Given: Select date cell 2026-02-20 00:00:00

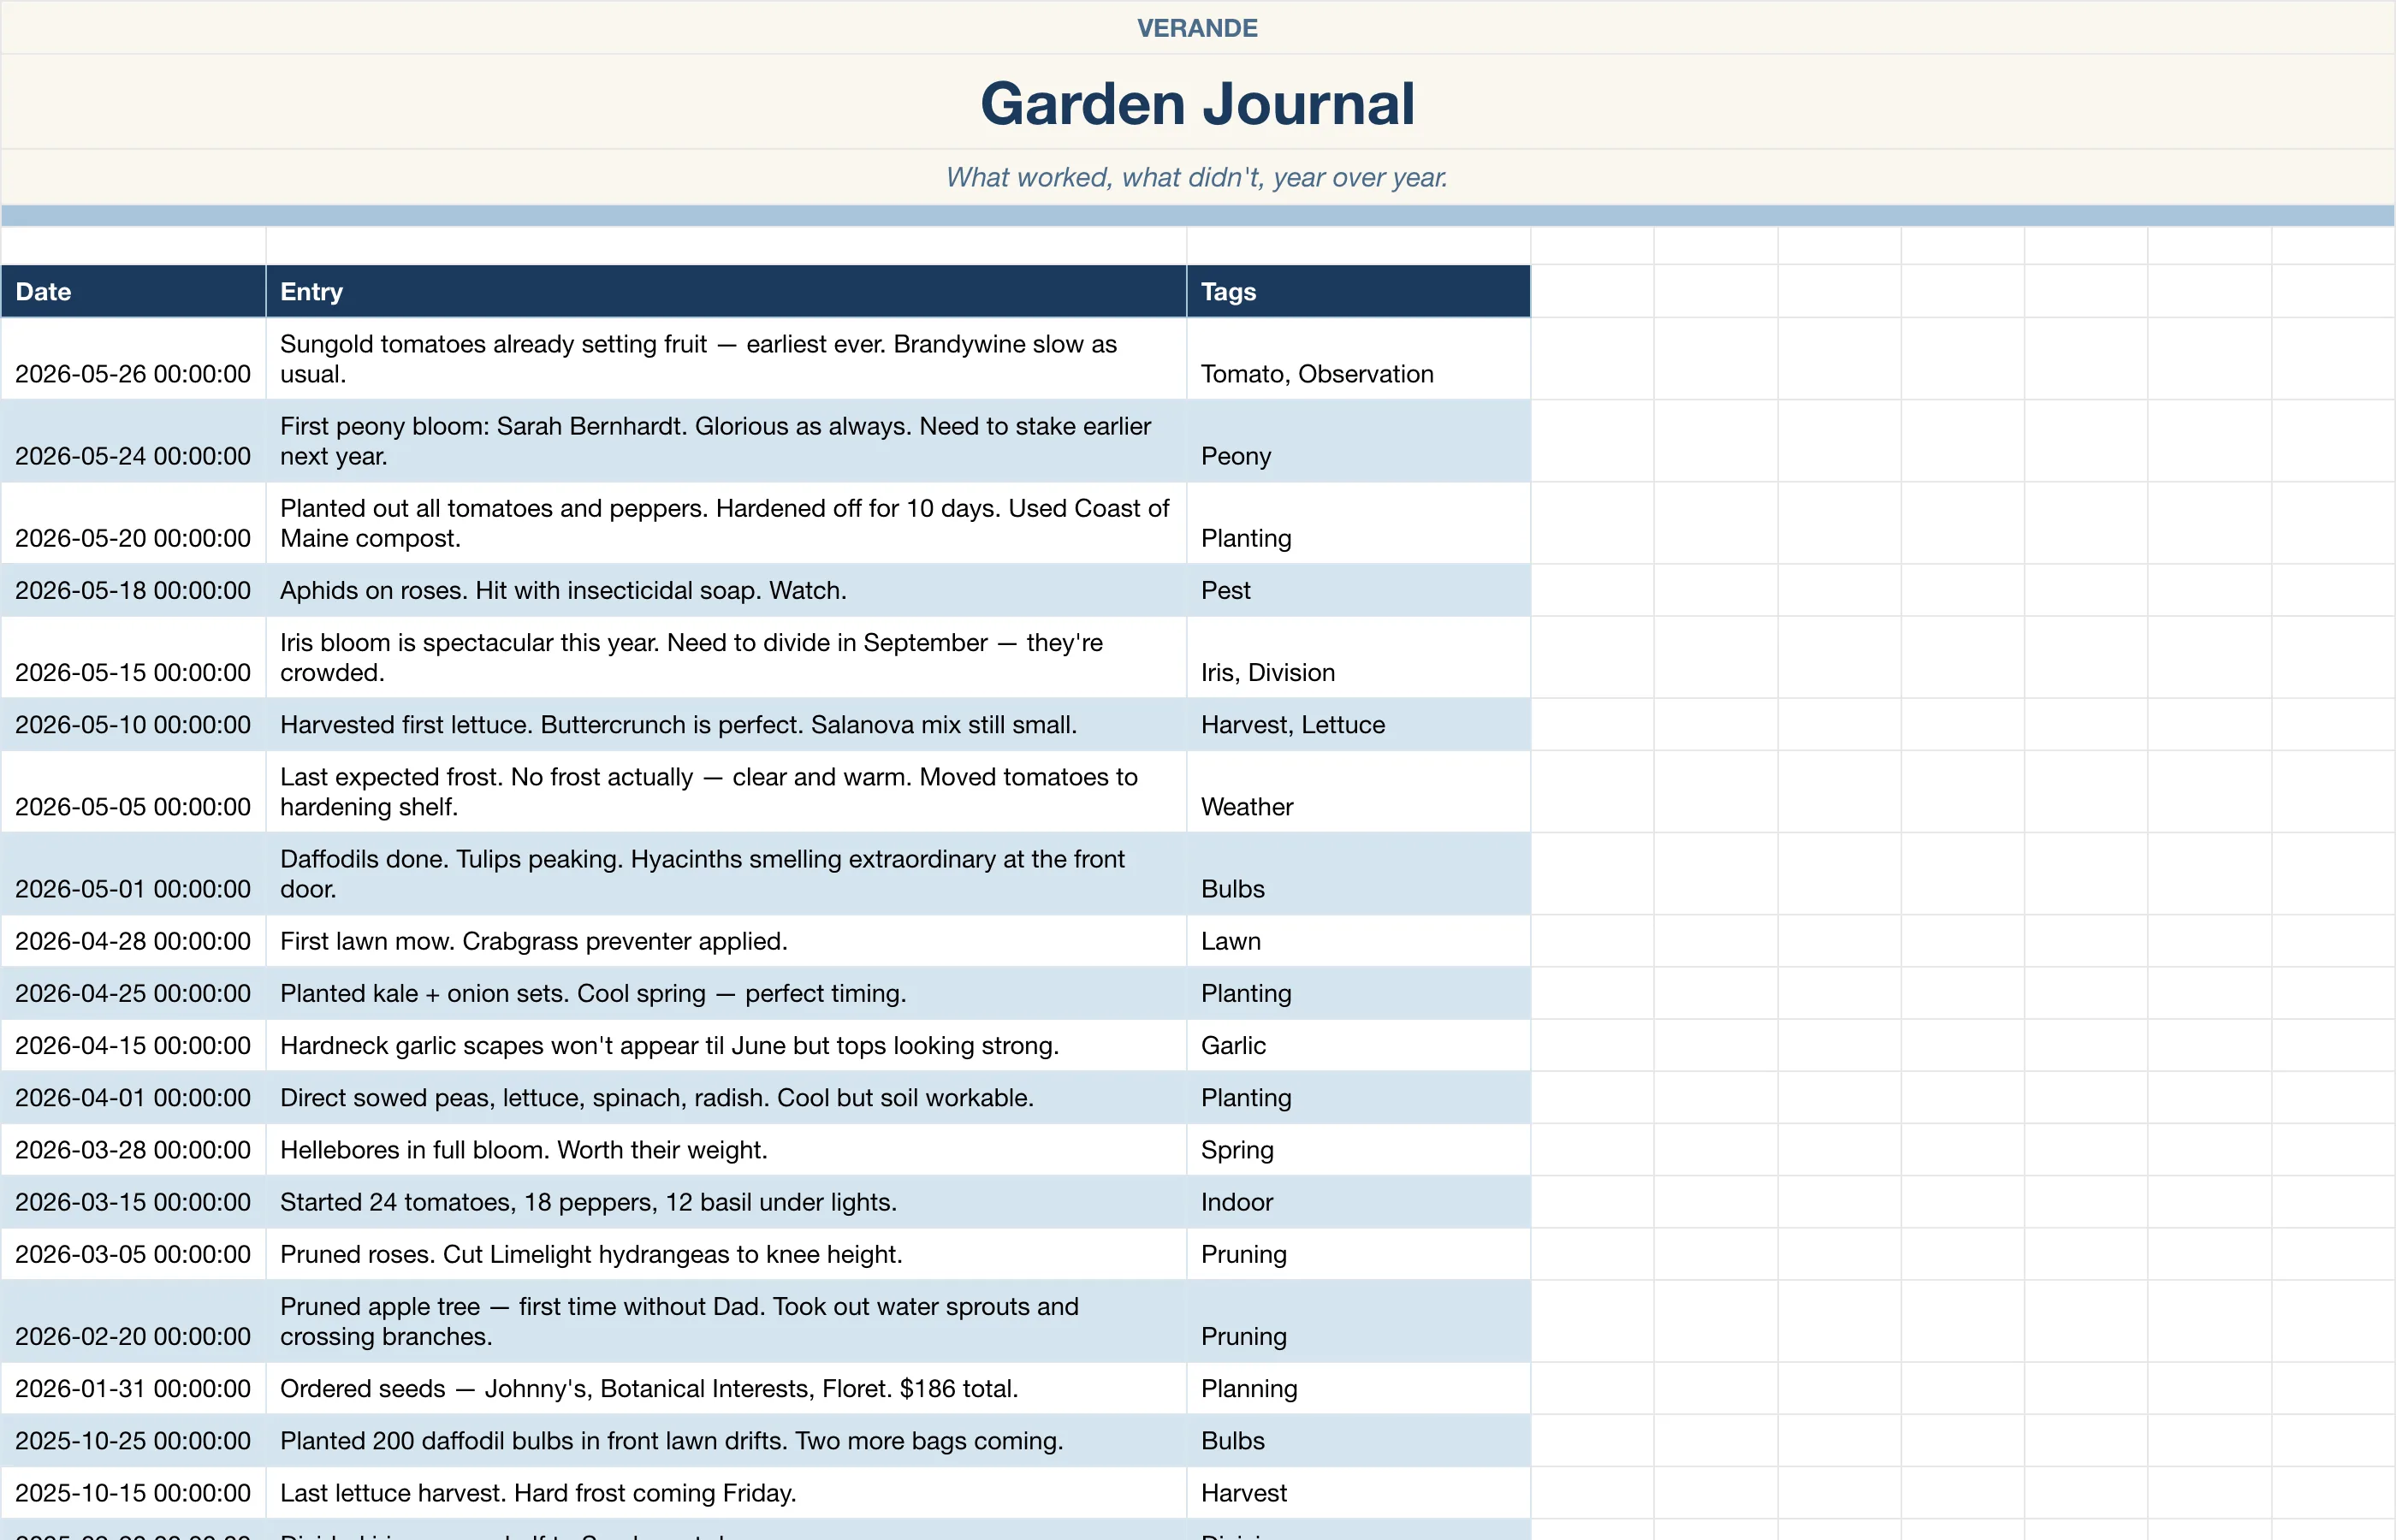Looking at the screenshot, I should [133, 1320].
